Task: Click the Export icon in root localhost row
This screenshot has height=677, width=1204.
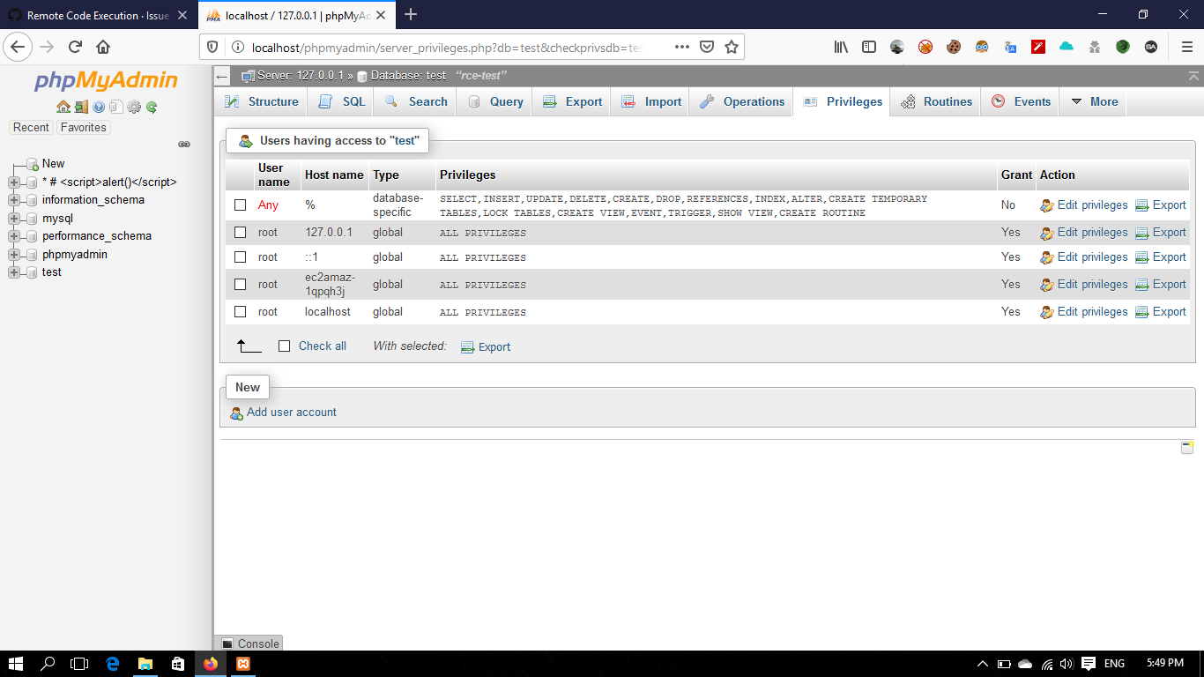Action: [x=1142, y=312]
